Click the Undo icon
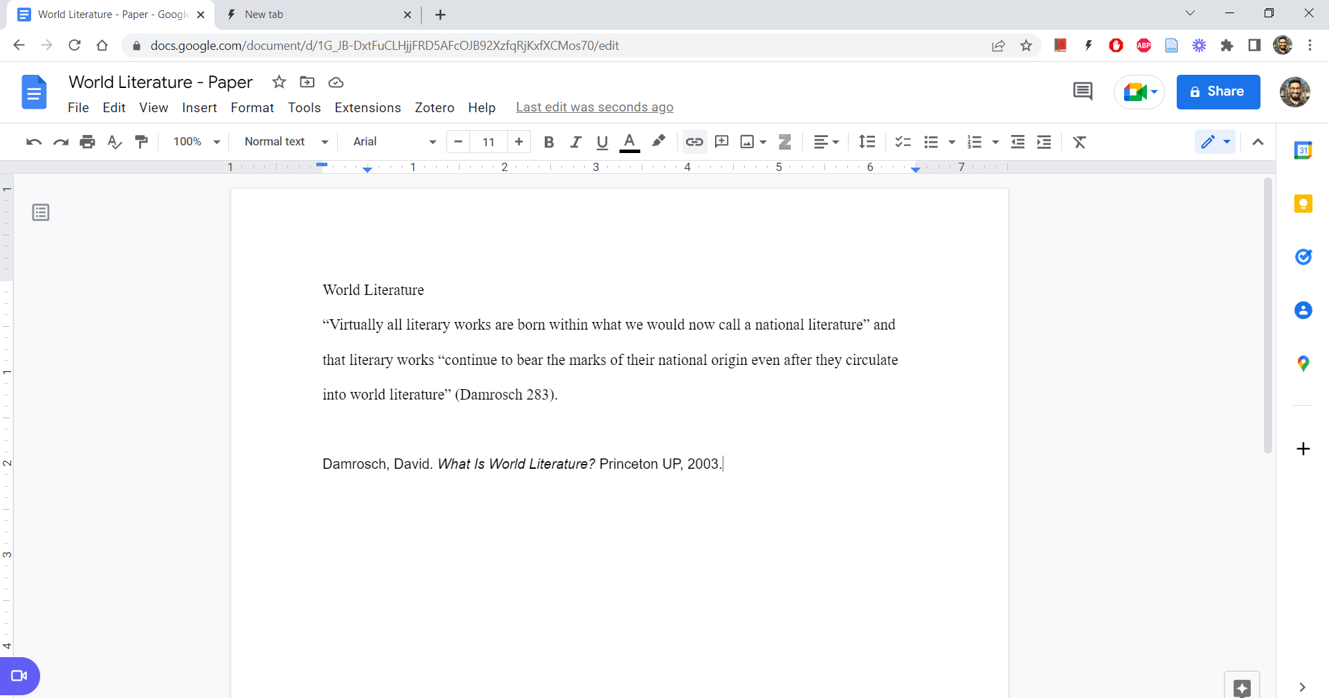The width and height of the screenshot is (1329, 698). tap(33, 142)
